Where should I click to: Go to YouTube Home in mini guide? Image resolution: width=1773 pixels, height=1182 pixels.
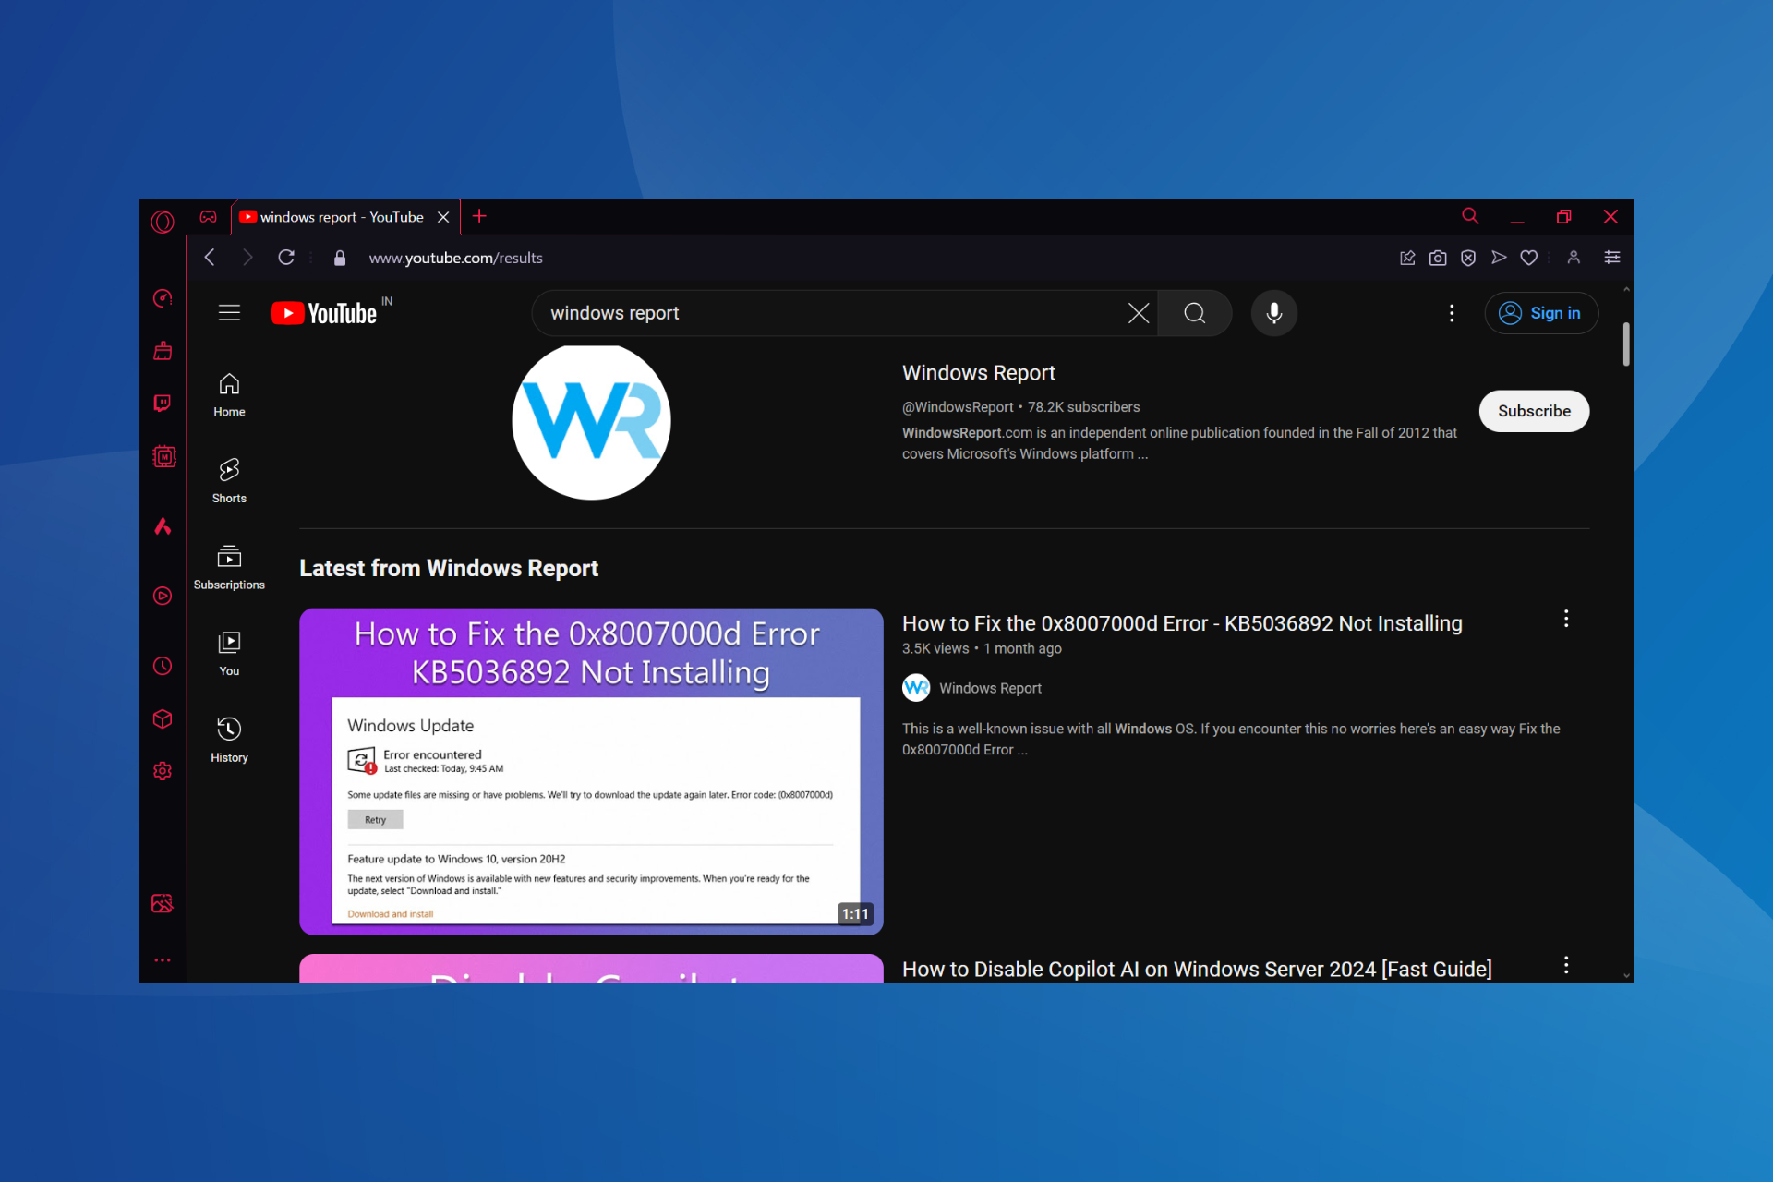coord(229,395)
